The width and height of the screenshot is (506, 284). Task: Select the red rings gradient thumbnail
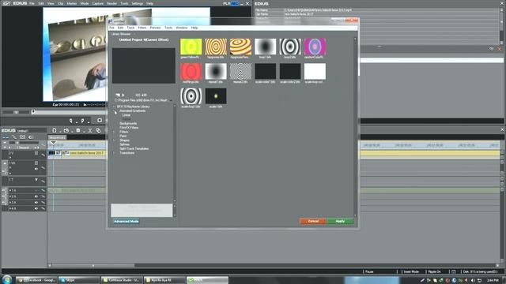[191, 72]
